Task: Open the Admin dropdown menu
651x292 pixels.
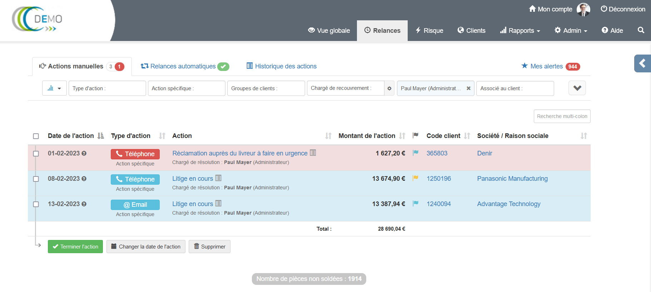Action: (x=571, y=31)
